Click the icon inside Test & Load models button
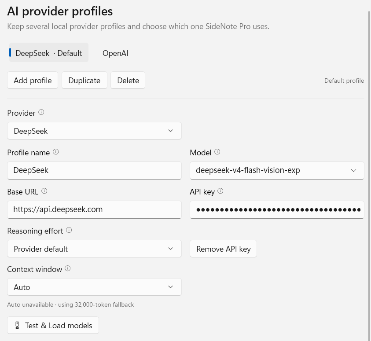 click(x=17, y=326)
